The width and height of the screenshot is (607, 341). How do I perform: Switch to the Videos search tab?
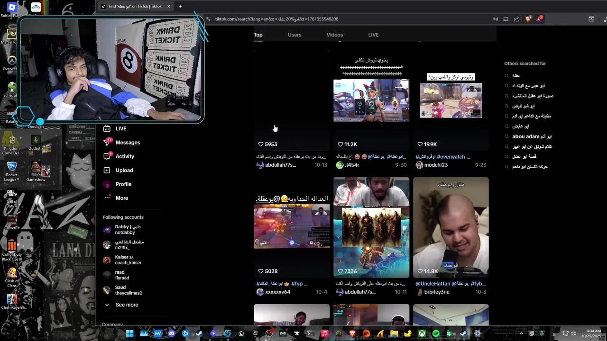(x=335, y=35)
